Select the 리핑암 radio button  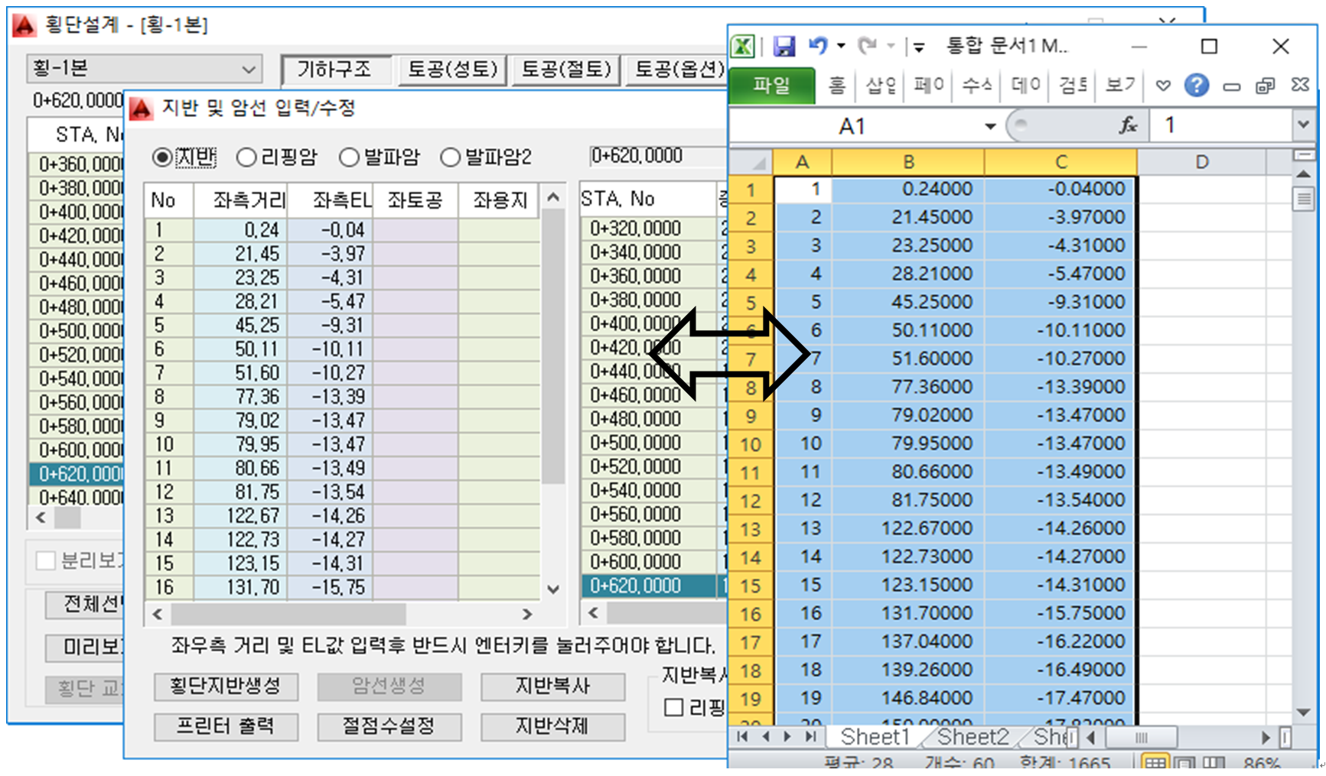pos(246,157)
